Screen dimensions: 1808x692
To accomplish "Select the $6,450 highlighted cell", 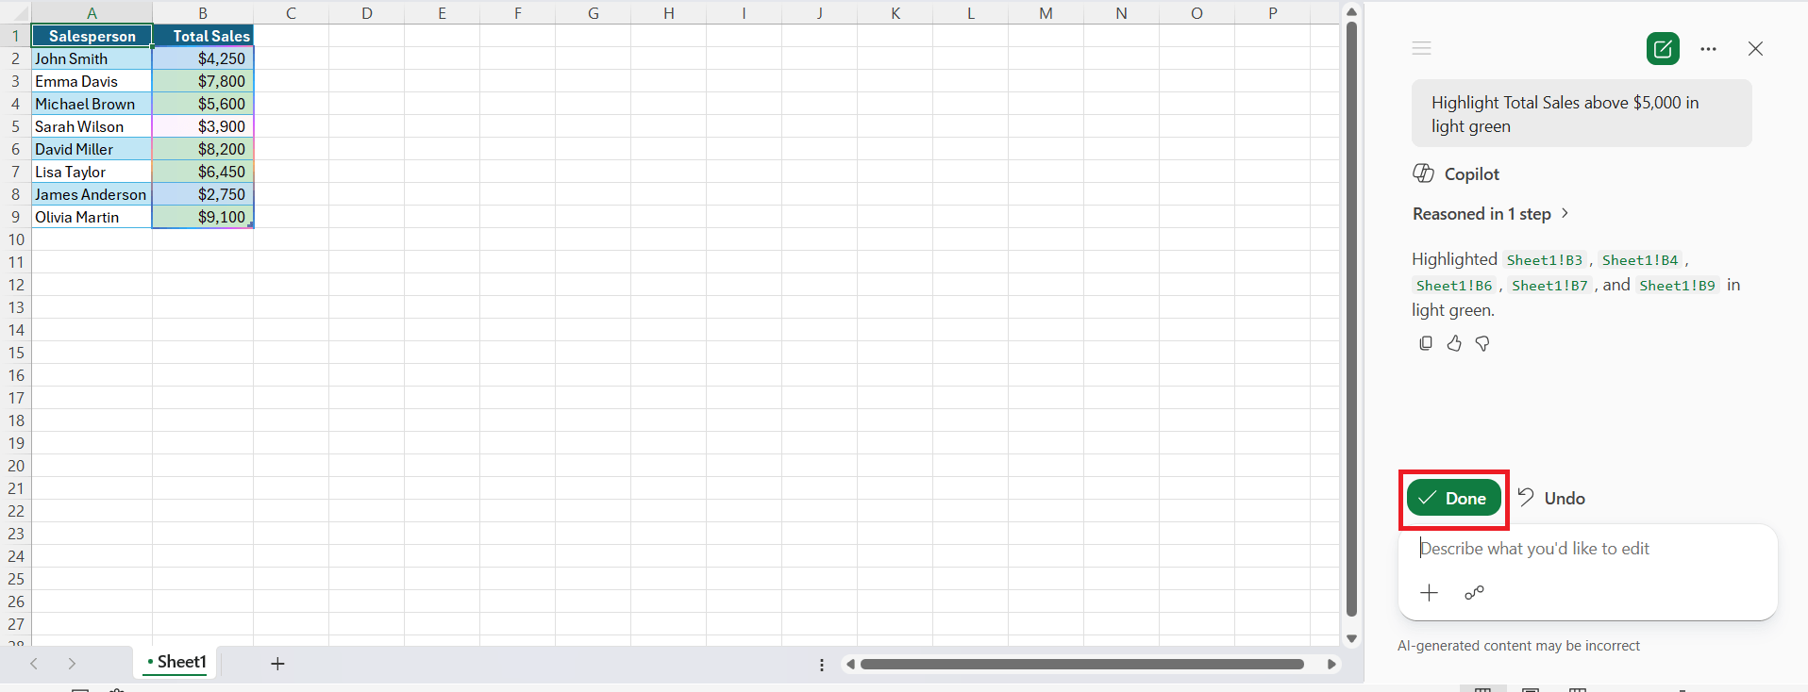I will tap(203, 172).
